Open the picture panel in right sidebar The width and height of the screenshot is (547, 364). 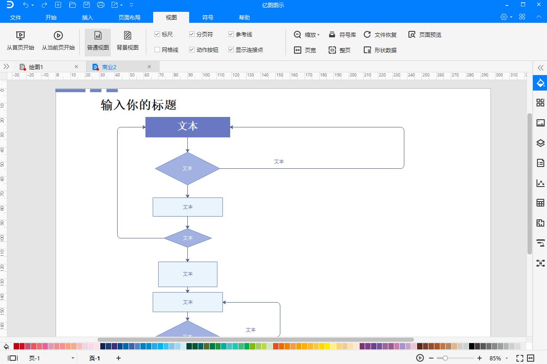[540, 122]
